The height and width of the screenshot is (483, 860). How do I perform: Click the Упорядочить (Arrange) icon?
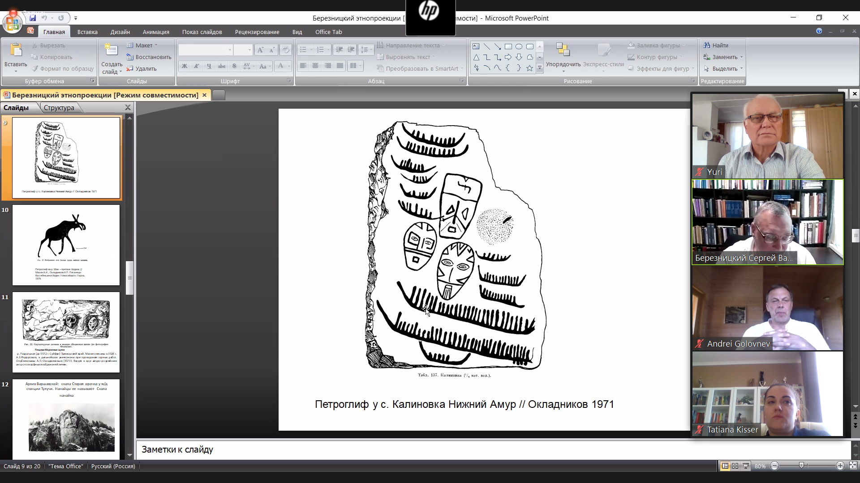(x=563, y=50)
